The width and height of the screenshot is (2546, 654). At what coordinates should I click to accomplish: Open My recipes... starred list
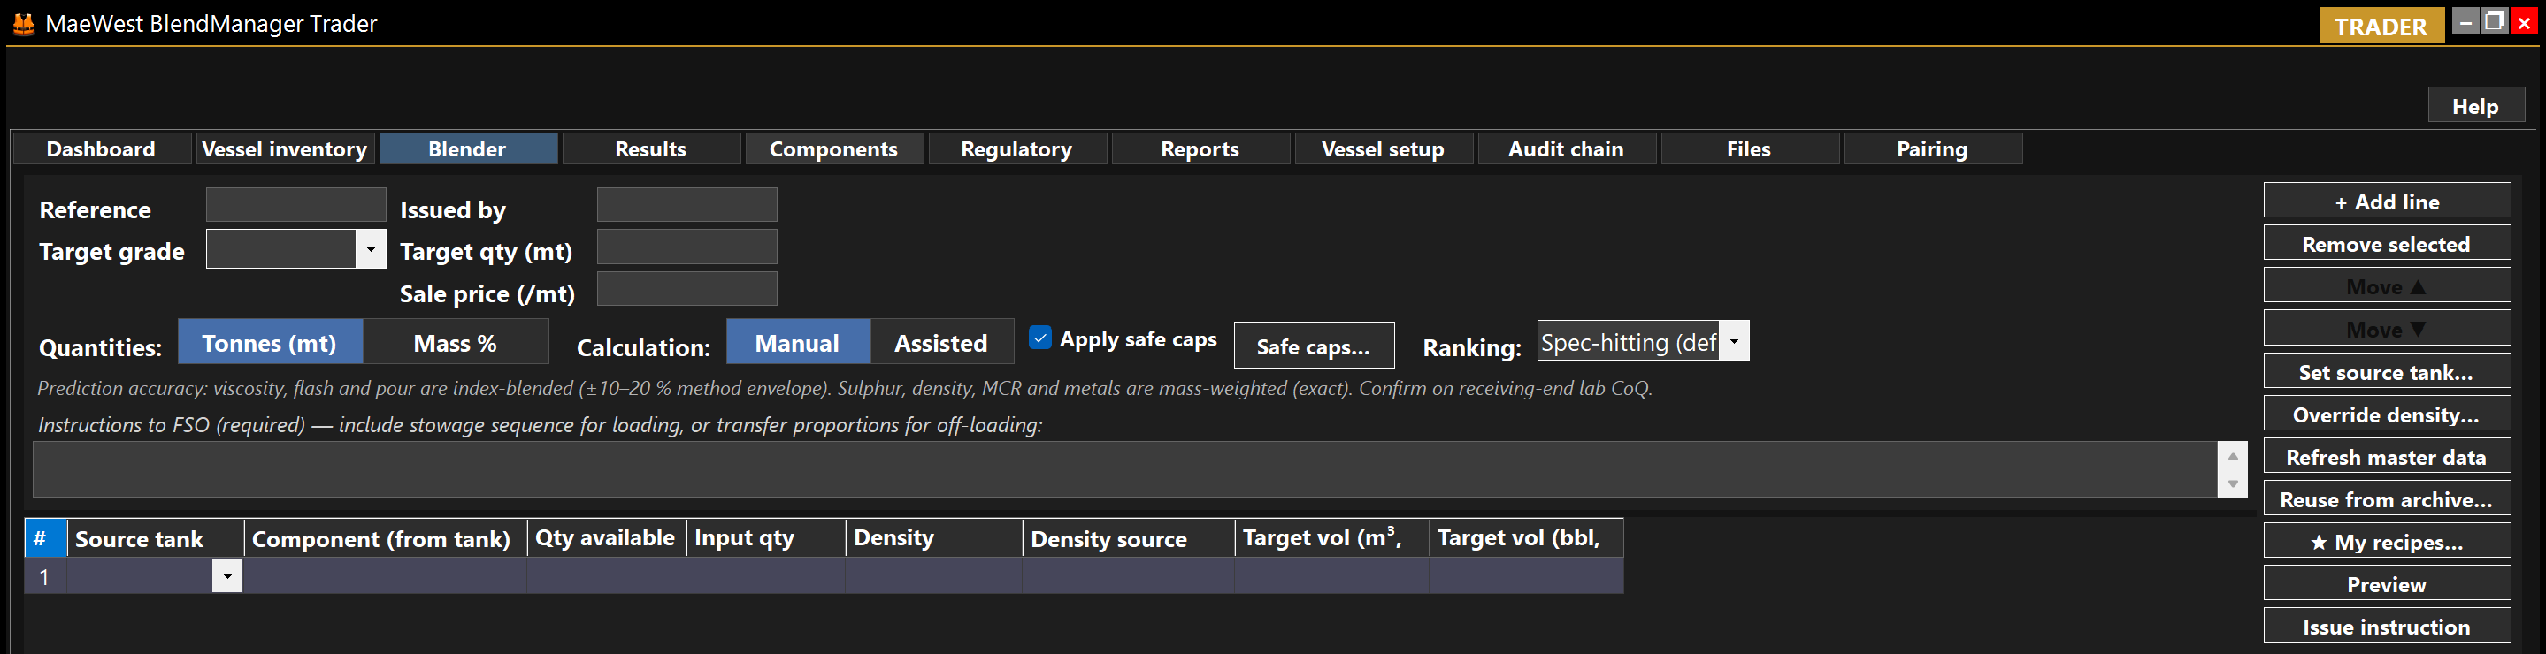click(x=2386, y=540)
